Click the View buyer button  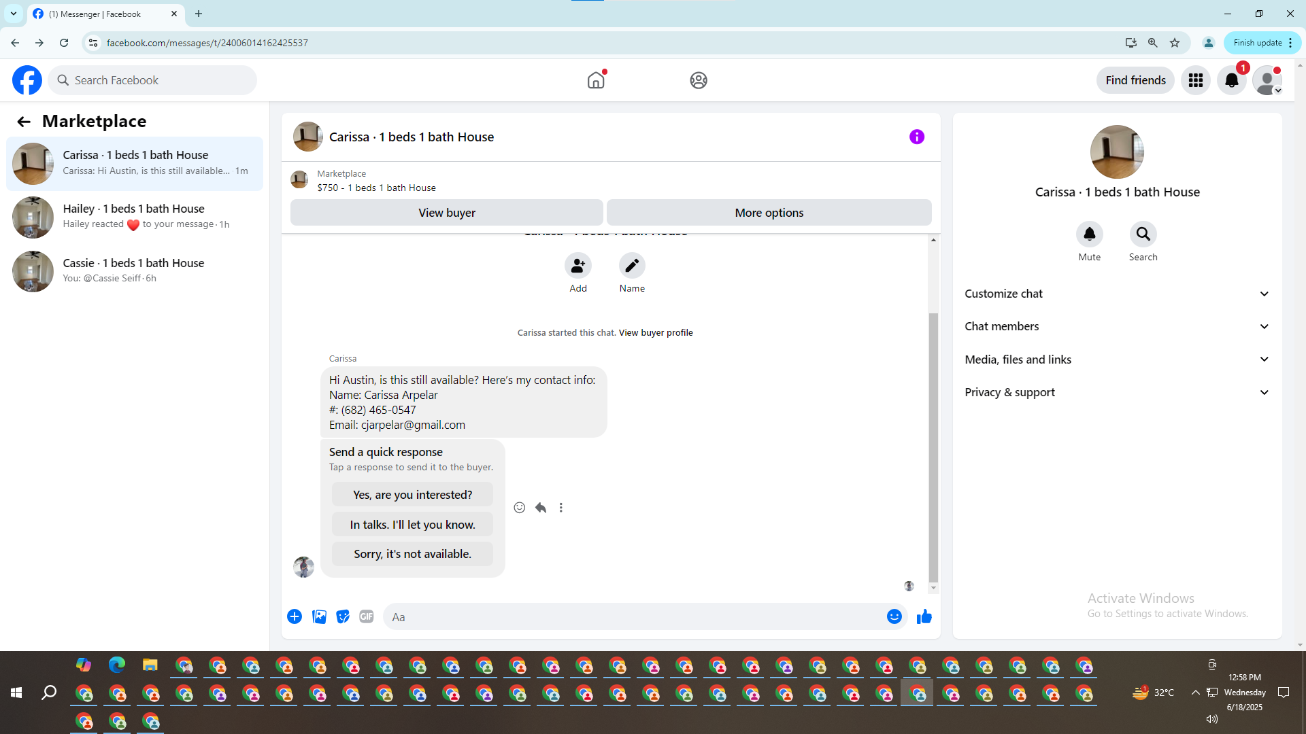(446, 213)
